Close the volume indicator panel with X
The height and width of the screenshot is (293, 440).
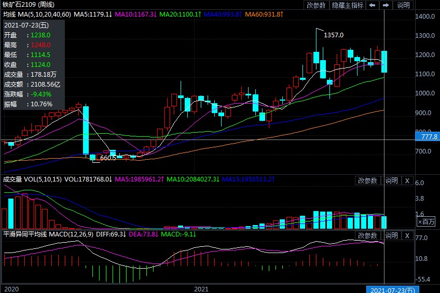[x=407, y=180]
